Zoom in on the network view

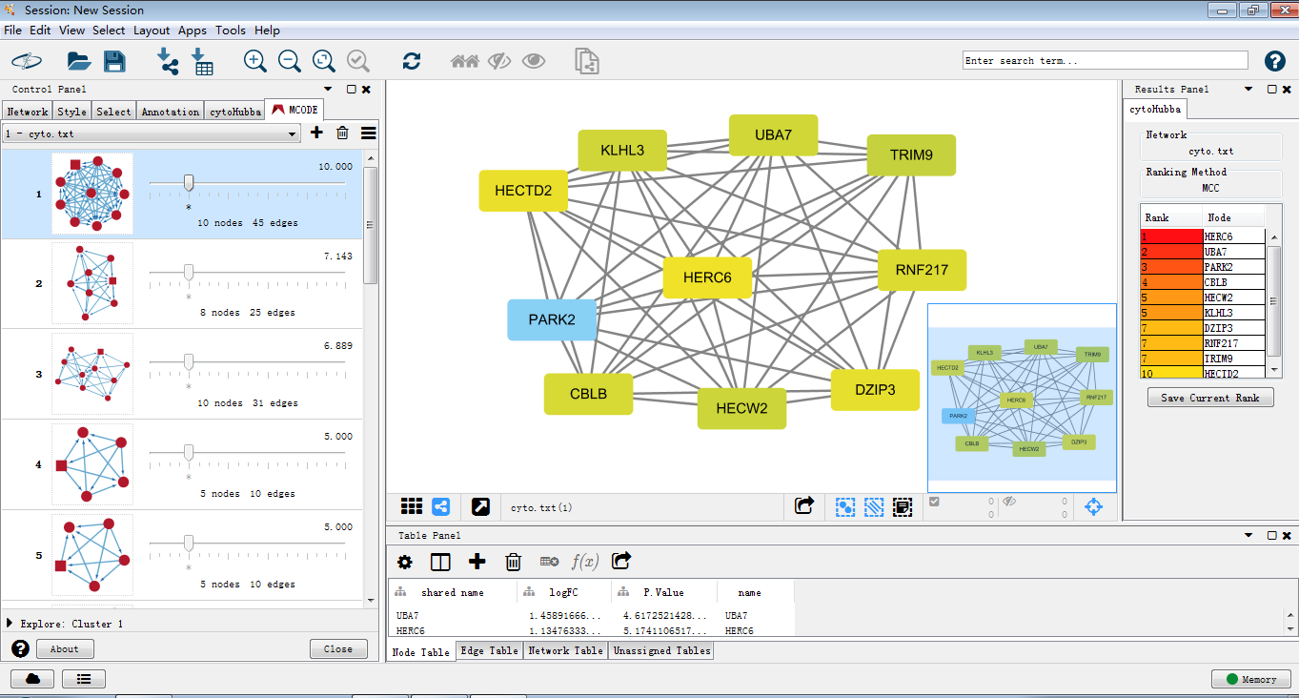(x=254, y=62)
